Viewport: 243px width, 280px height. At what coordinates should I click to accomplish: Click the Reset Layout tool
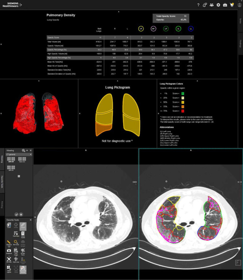click(9, 269)
